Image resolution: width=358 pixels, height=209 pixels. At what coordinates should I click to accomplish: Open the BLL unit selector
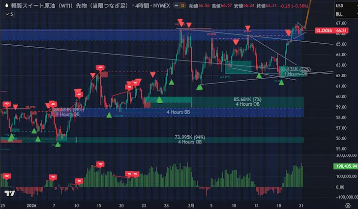[x=339, y=15]
